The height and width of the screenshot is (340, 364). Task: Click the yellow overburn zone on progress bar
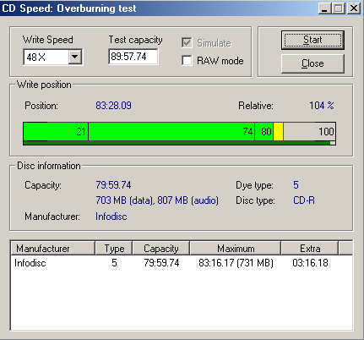pyautogui.click(x=278, y=131)
